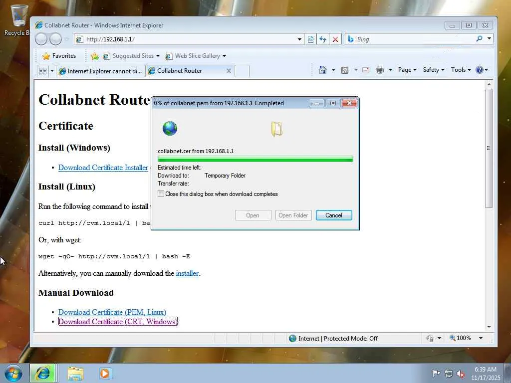Click Download Certificate (CRT, Windows) link
The height and width of the screenshot is (383, 511).
click(118, 322)
